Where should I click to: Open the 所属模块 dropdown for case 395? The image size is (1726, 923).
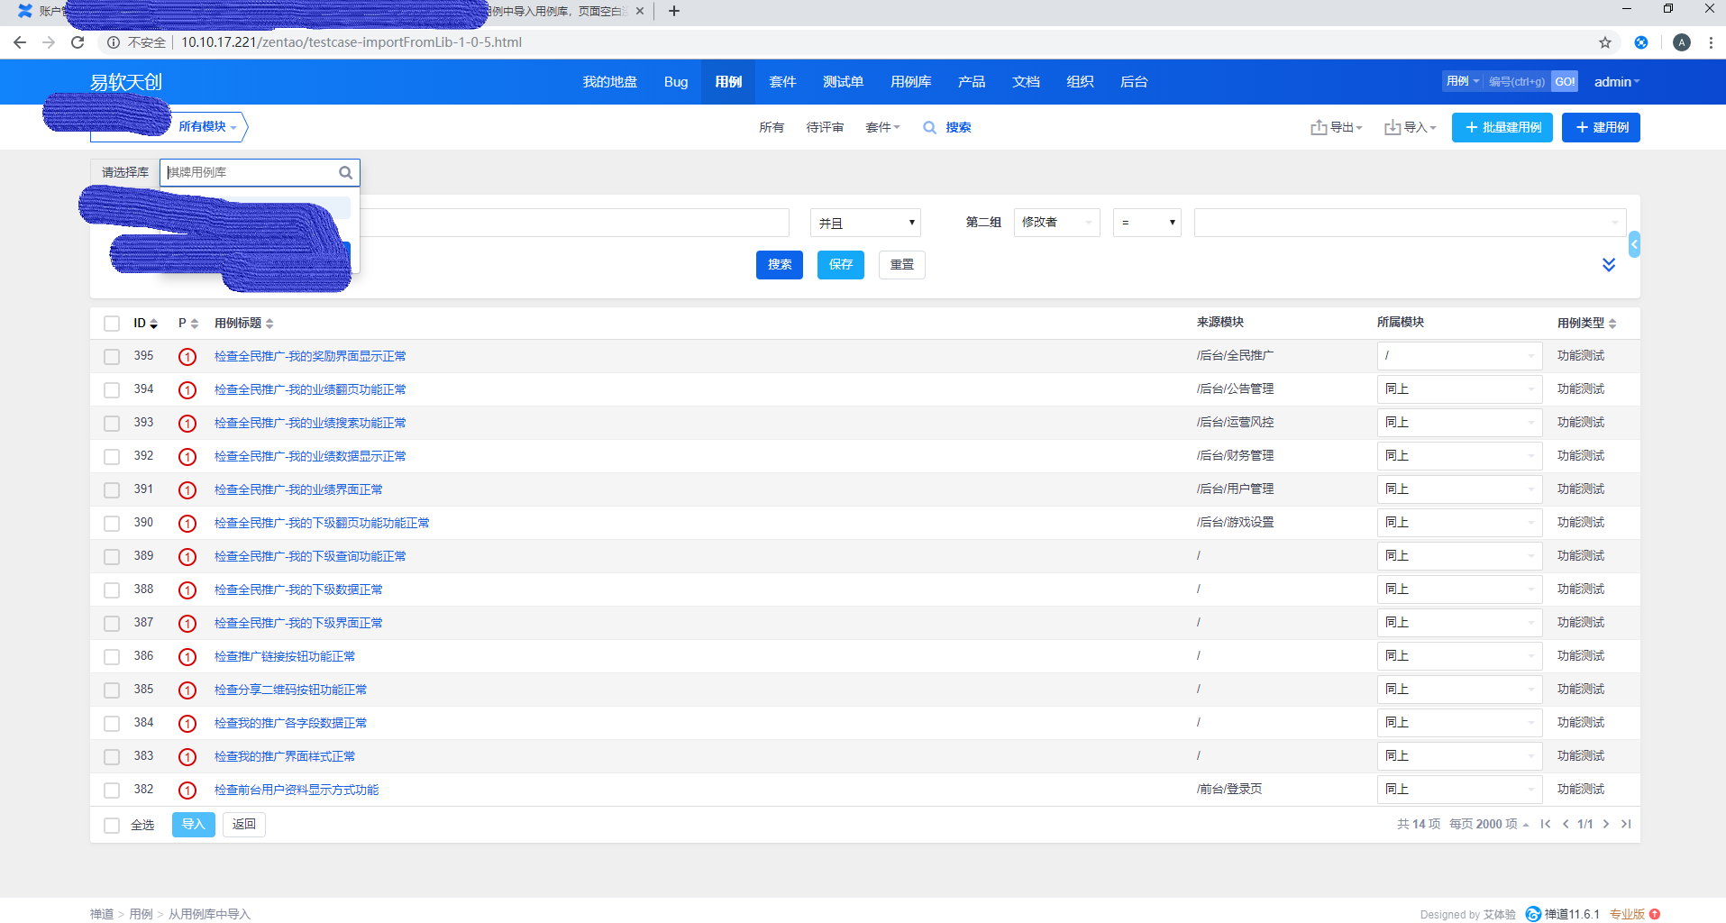1460,356
